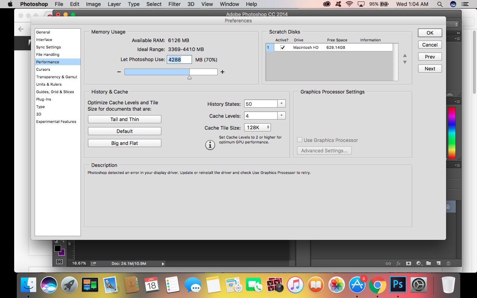477x298 pixels.
Task: Click the delete layer trash icon
Action: coord(448,263)
